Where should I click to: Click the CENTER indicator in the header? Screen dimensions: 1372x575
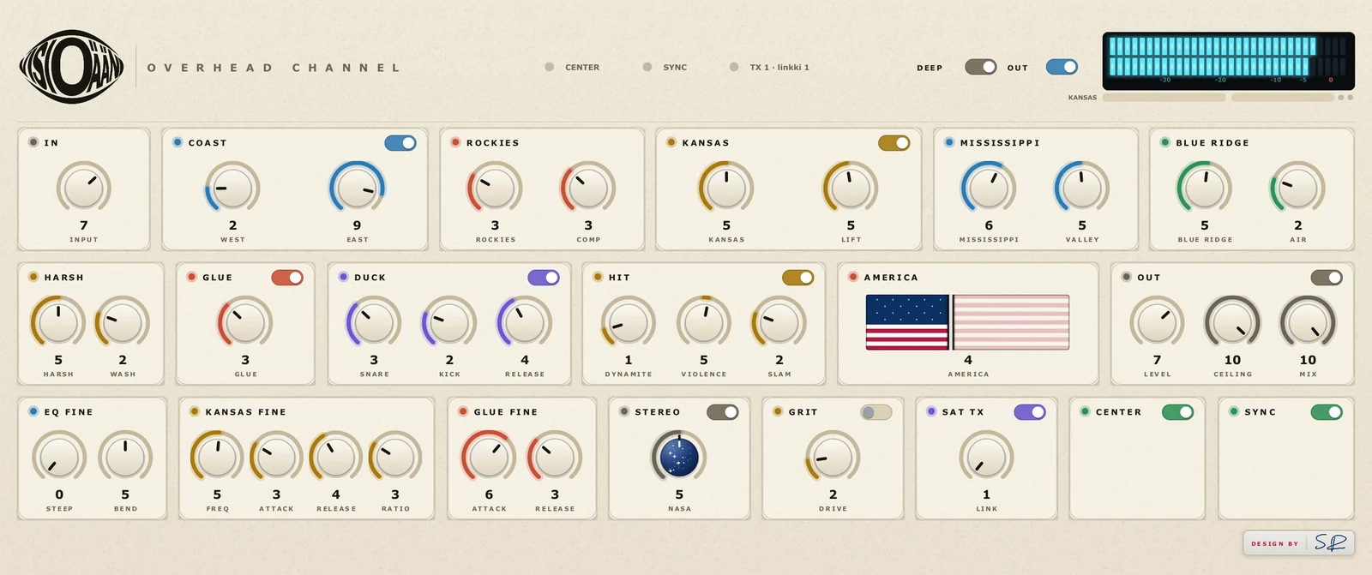(x=573, y=67)
